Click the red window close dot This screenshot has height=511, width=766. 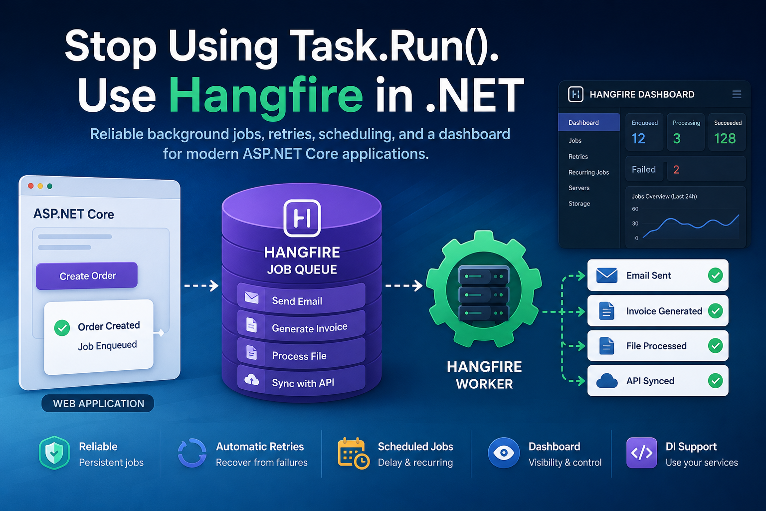click(31, 186)
